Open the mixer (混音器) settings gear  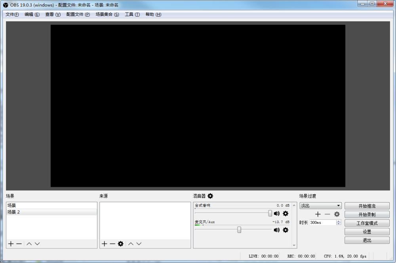click(x=210, y=196)
